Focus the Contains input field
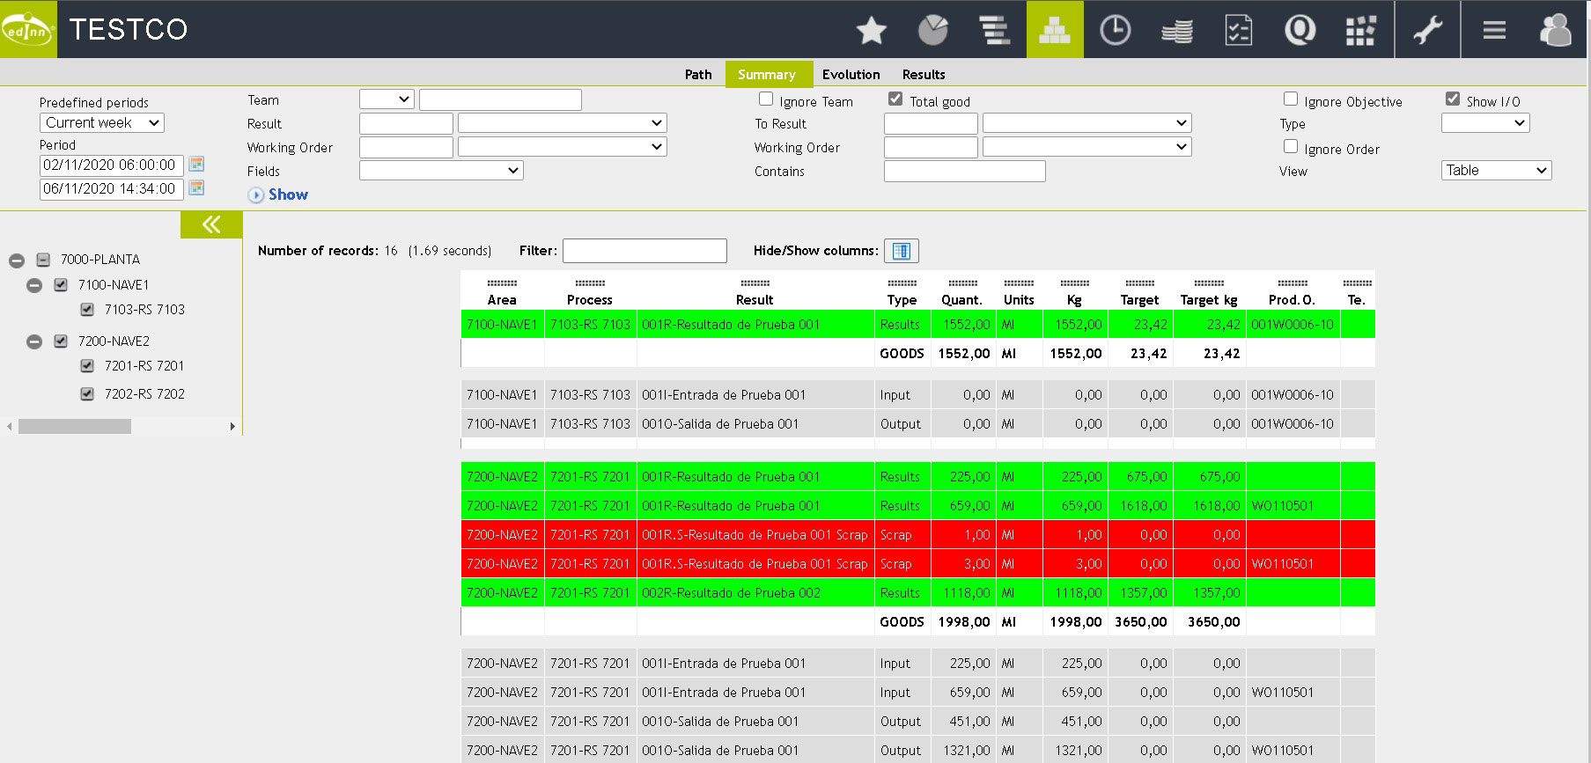The height and width of the screenshot is (763, 1591). point(965,171)
